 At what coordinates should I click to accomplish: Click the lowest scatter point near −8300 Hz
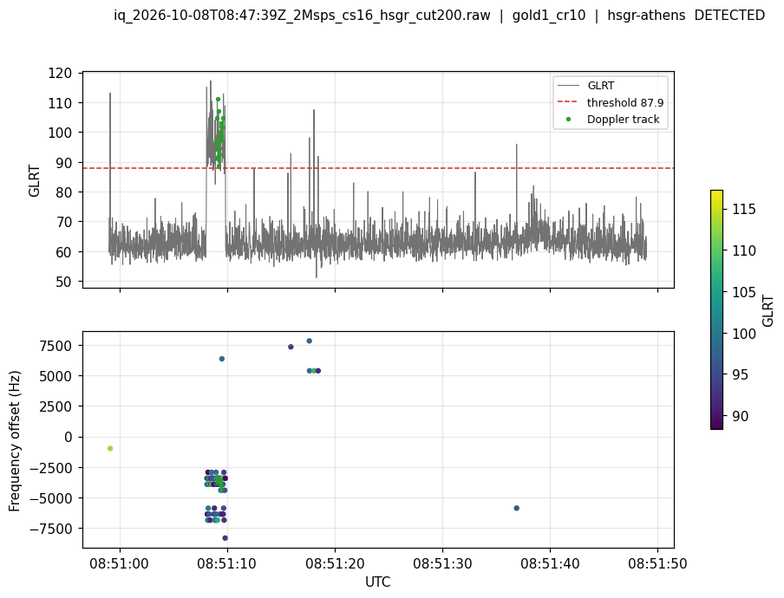click(x=225, y=538)
